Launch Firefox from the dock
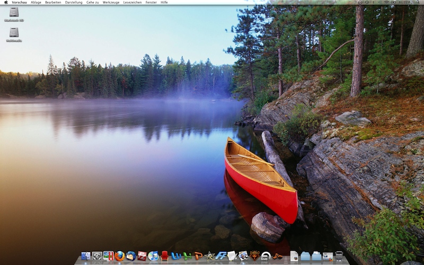424x265 pixels. 119,256
